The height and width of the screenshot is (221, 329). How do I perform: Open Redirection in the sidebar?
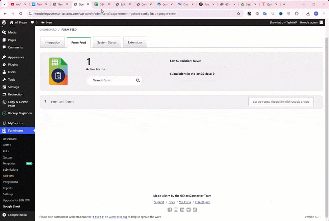15,94
